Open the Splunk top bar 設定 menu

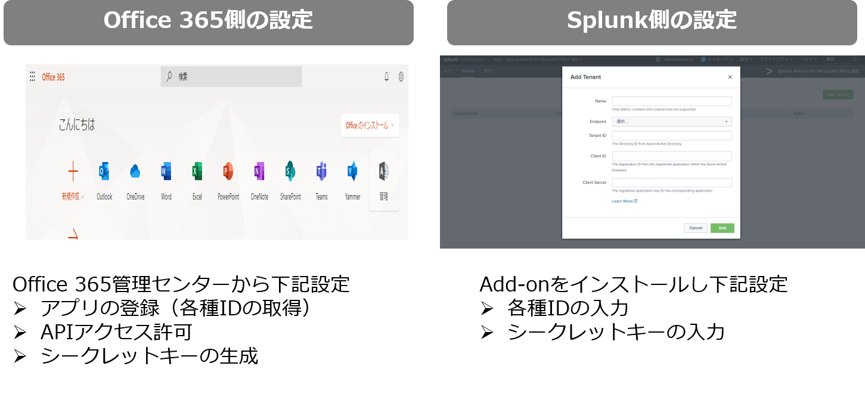(x=746, y=60)
